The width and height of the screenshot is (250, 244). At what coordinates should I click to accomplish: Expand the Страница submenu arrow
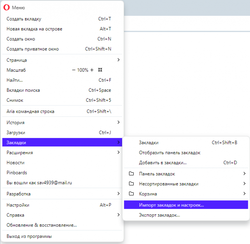(x=118, y=60)
